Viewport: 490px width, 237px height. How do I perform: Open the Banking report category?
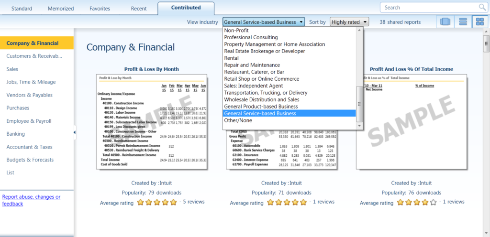tap(16, 134)
